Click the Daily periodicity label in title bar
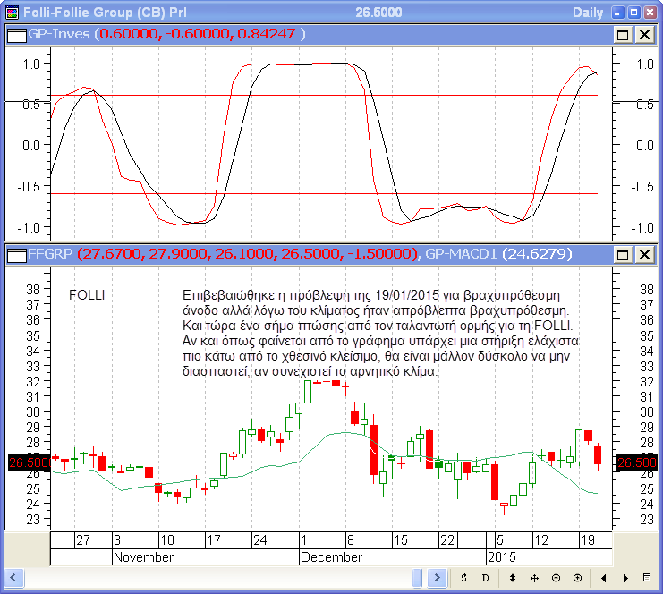The height and width of the screenshot is (594, 663). pos(588,13)
